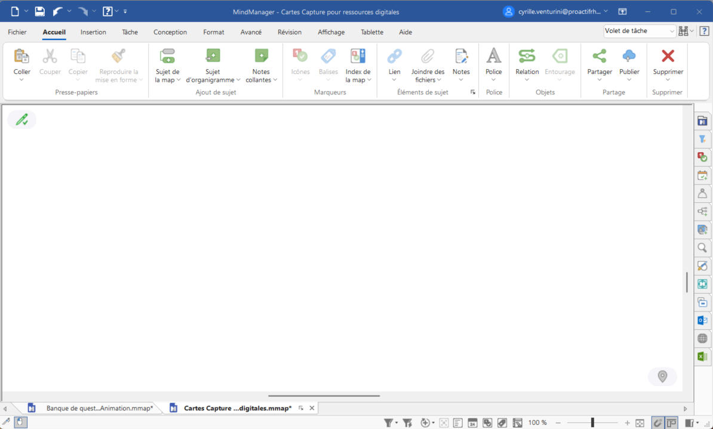713x429 pixels.
Task: Click the Relation icon in Objets group
Action: (527, 57)
